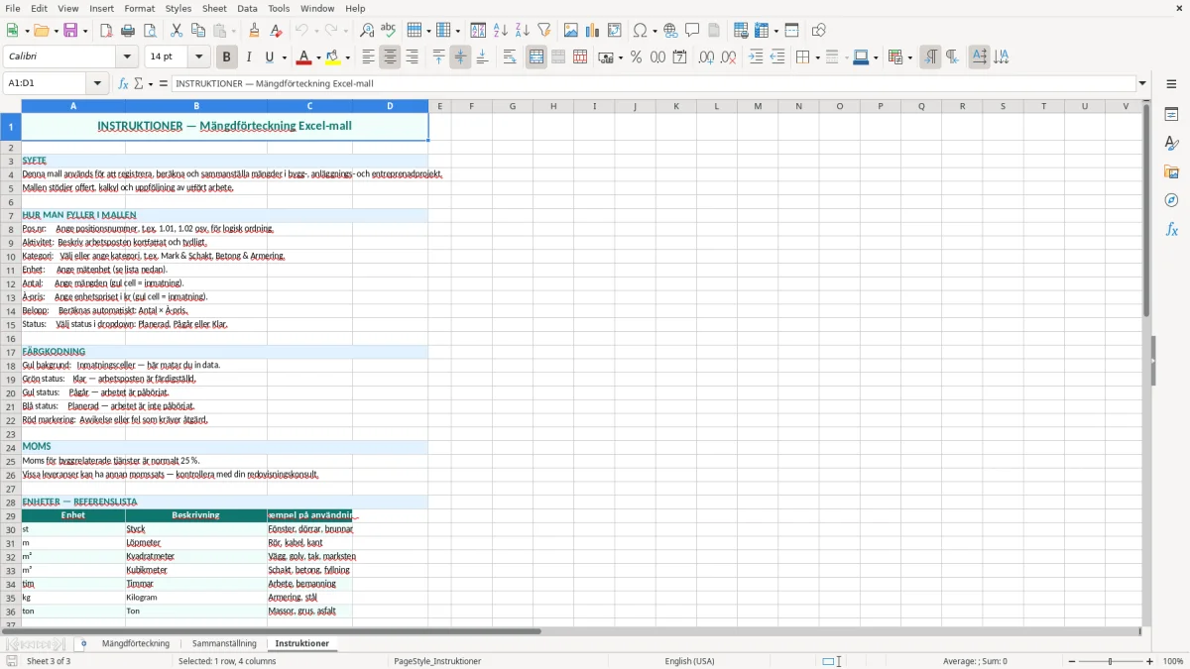Viewport: 1190px width, 669px height.
Task: Click English (USA) language in status bar
Action: click(689, 661)
